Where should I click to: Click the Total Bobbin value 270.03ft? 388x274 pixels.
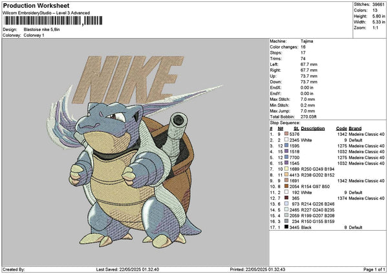(308, 117)
